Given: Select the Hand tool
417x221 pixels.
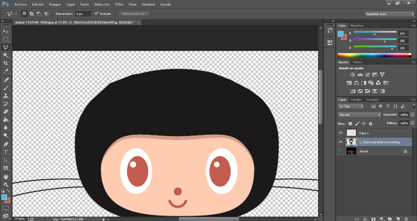Looking at the screenshot, I should (6, 177).
